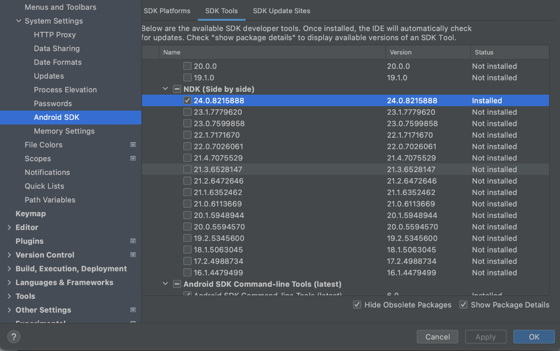The height and width of the screenshot is (351, 560).
Task: Select the 21.3.6528147 NDK row
Action: click(x=345, y=169)
